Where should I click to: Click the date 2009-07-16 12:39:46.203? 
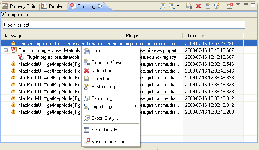[209, 112]
